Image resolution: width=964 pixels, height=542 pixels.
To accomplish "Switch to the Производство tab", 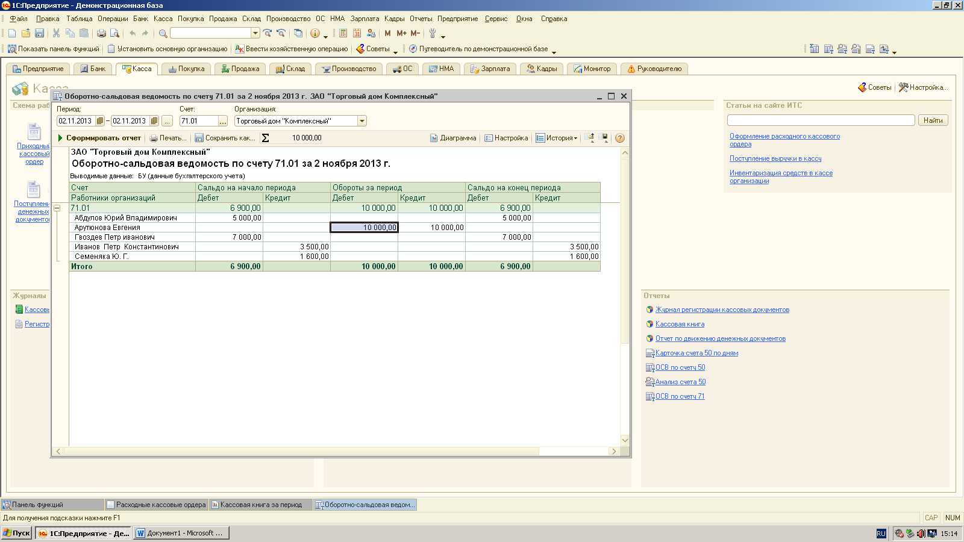I will pyautogui.click(x=349, y=69).
